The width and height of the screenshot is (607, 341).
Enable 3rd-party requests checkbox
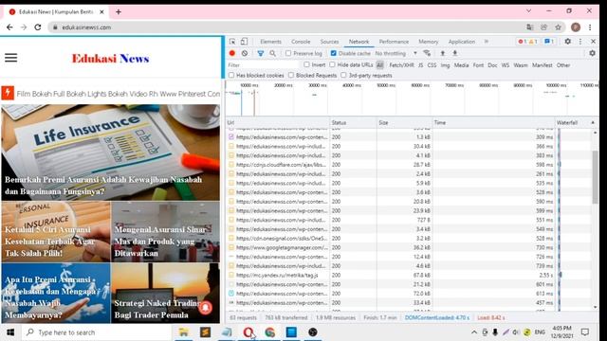point(343,76)
